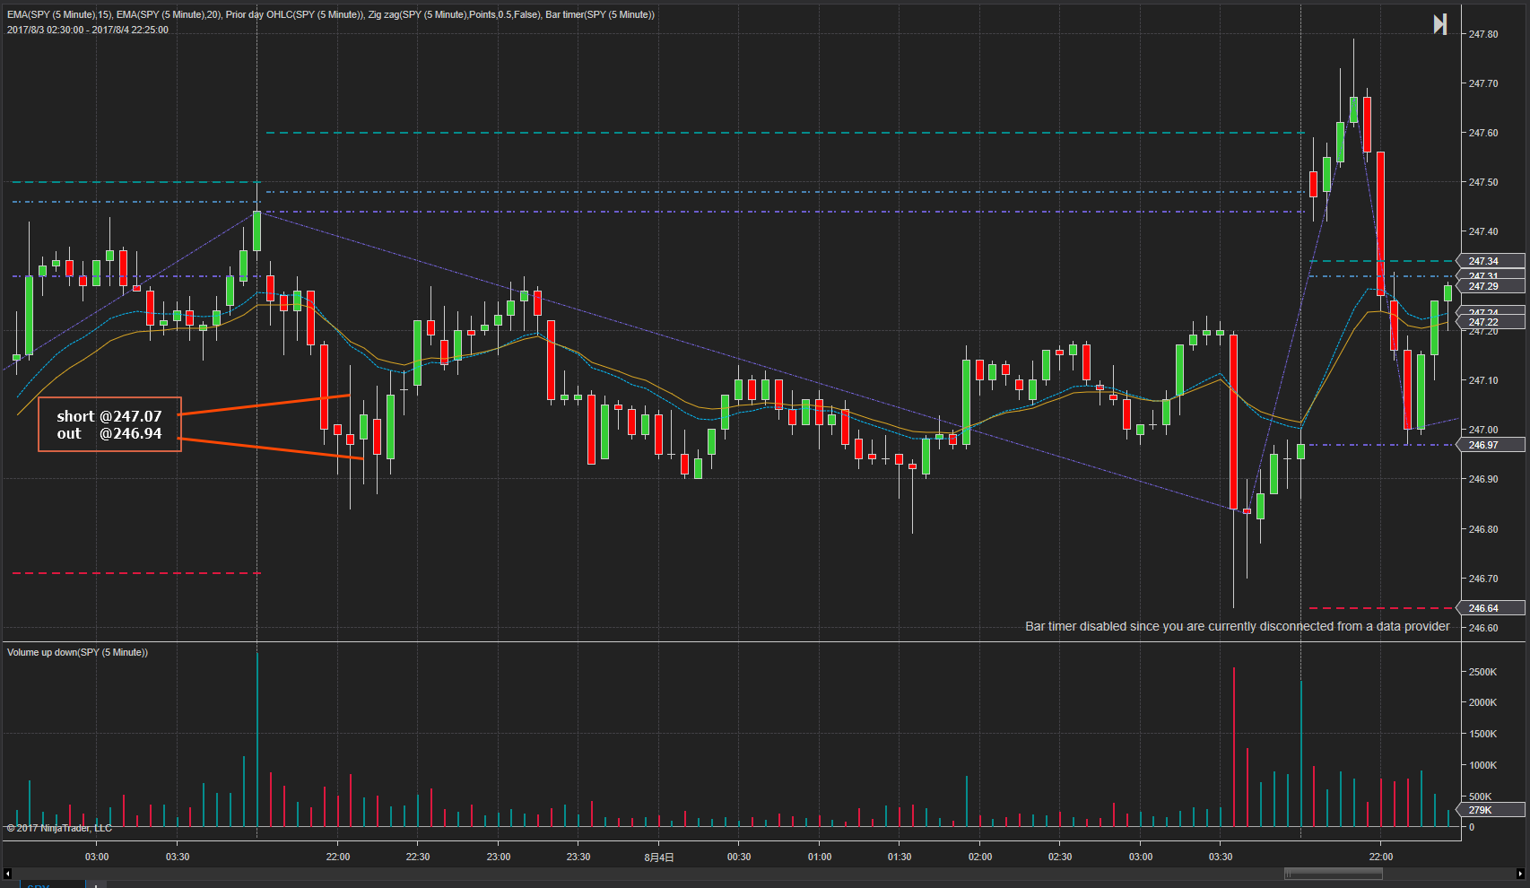Click the 247.80 price axis label
This screenshot has width=1530, height=888.
1483,34
